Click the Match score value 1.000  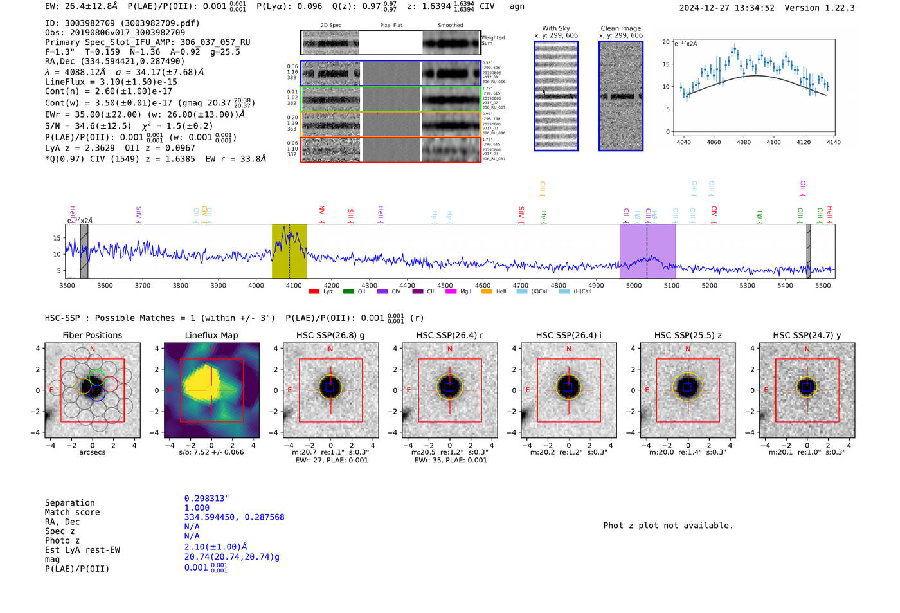click(x=197, y=508)
